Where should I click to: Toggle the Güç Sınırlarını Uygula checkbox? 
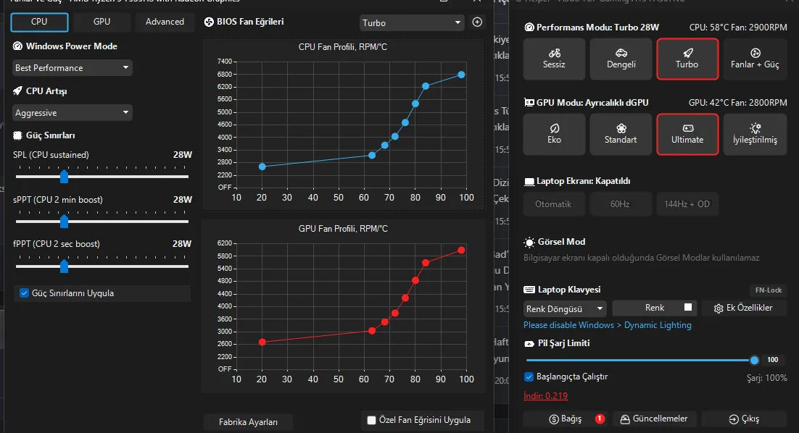(24, 293)
